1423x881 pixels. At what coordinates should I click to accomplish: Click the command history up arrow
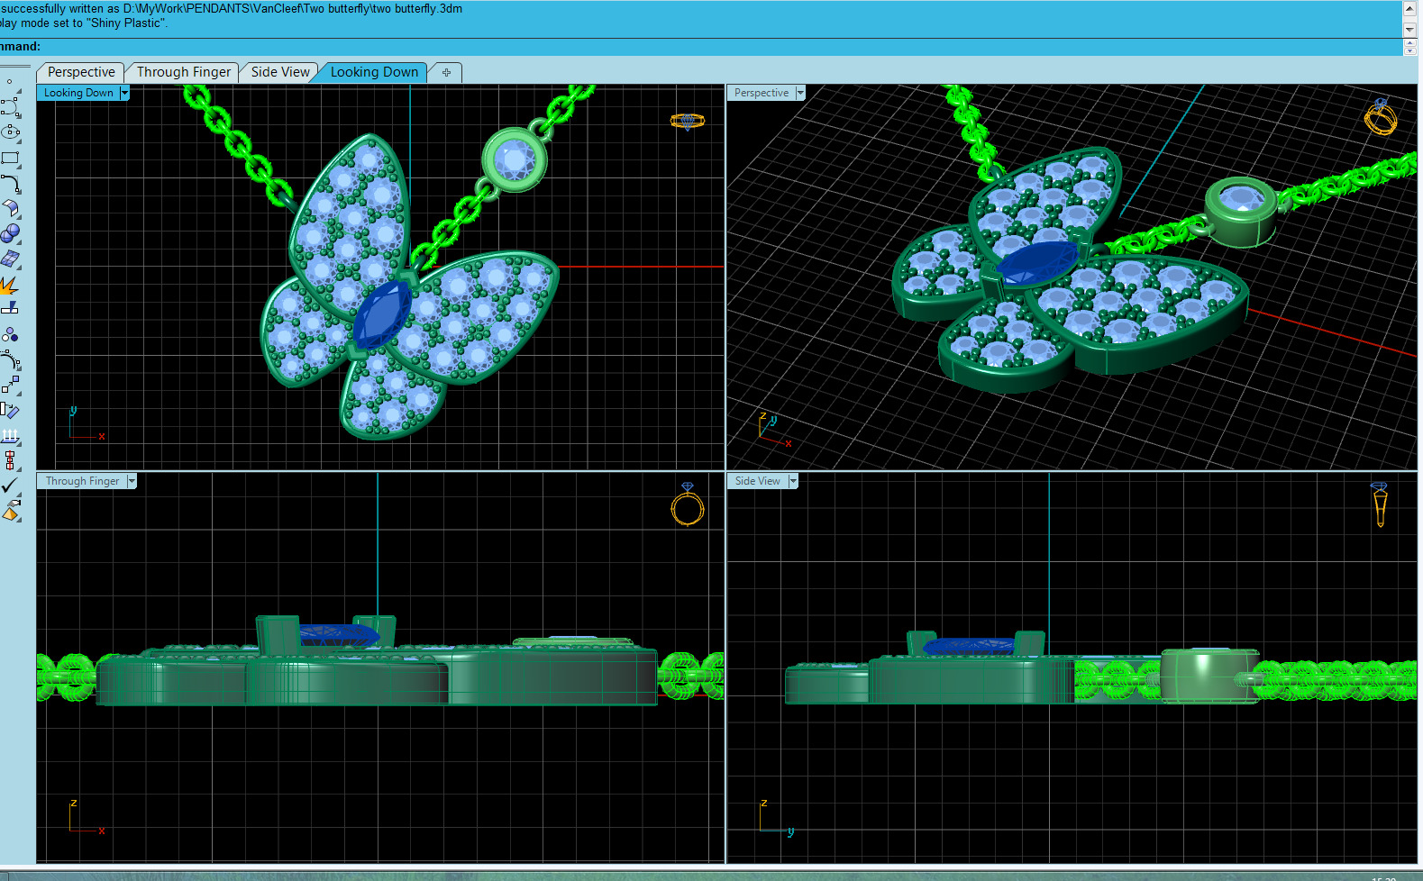1409,8
